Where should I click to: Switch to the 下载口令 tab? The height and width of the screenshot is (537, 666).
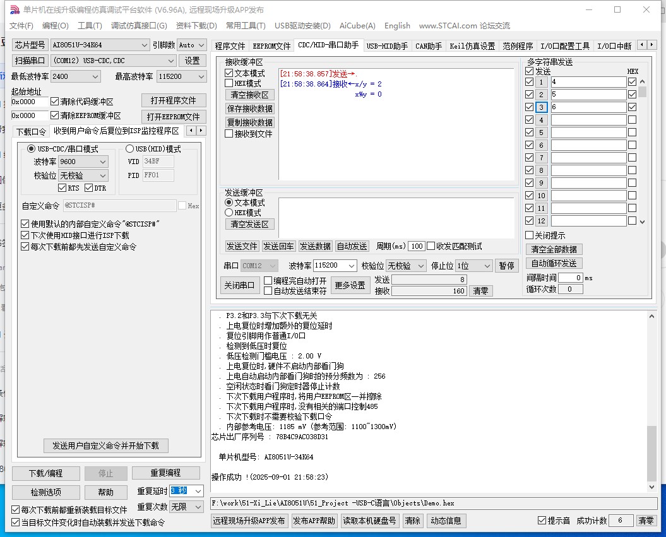tap(31, 132)
